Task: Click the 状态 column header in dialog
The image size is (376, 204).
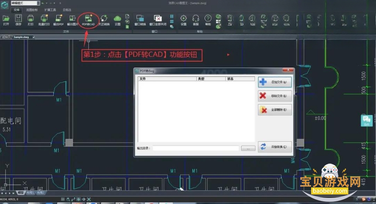Action: click(x=240, y=78)
